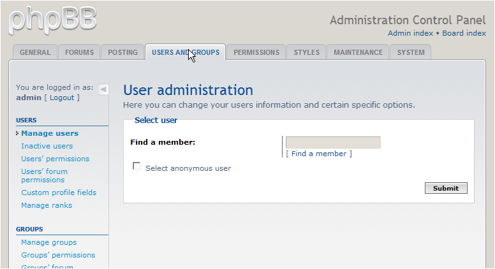495x269 pixels.
Task: Select the Permissions tab
Action: [256, 52]
